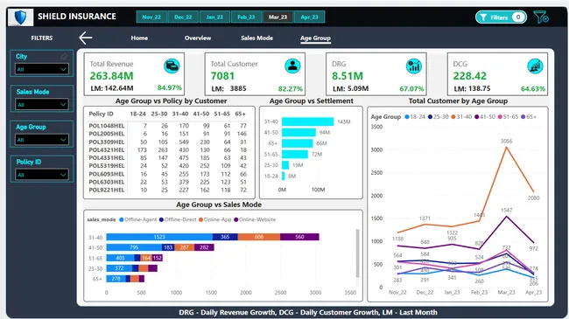Select the POL4321HEL policy row

pyautogui.click(x=168, y=149)
